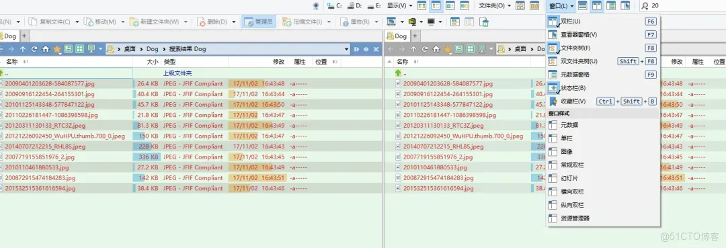The image size is (726, 248).
Task: Toggle 双栏(U) dual pane option
Action: pos(602,22)
